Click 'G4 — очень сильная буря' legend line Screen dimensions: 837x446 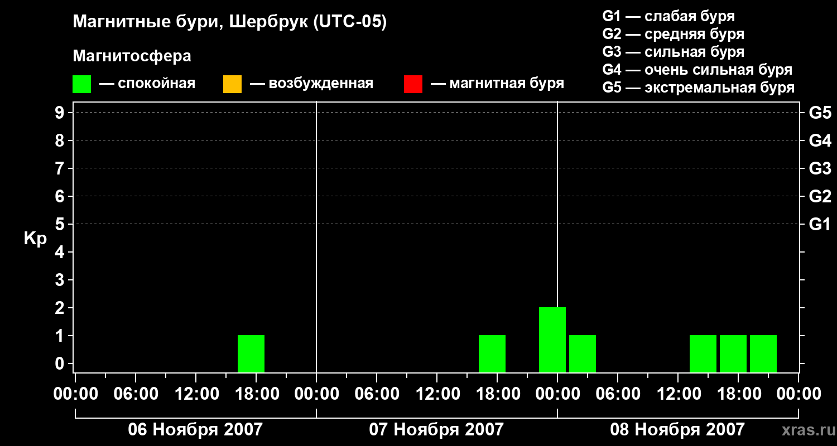697,70
